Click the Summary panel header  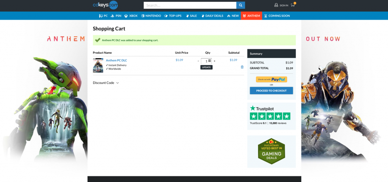(x=271, y=54)
